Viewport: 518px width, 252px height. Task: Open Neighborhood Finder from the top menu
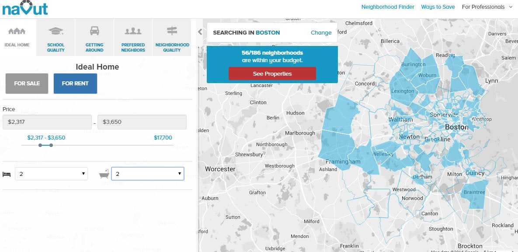click(x=387, y=7)
